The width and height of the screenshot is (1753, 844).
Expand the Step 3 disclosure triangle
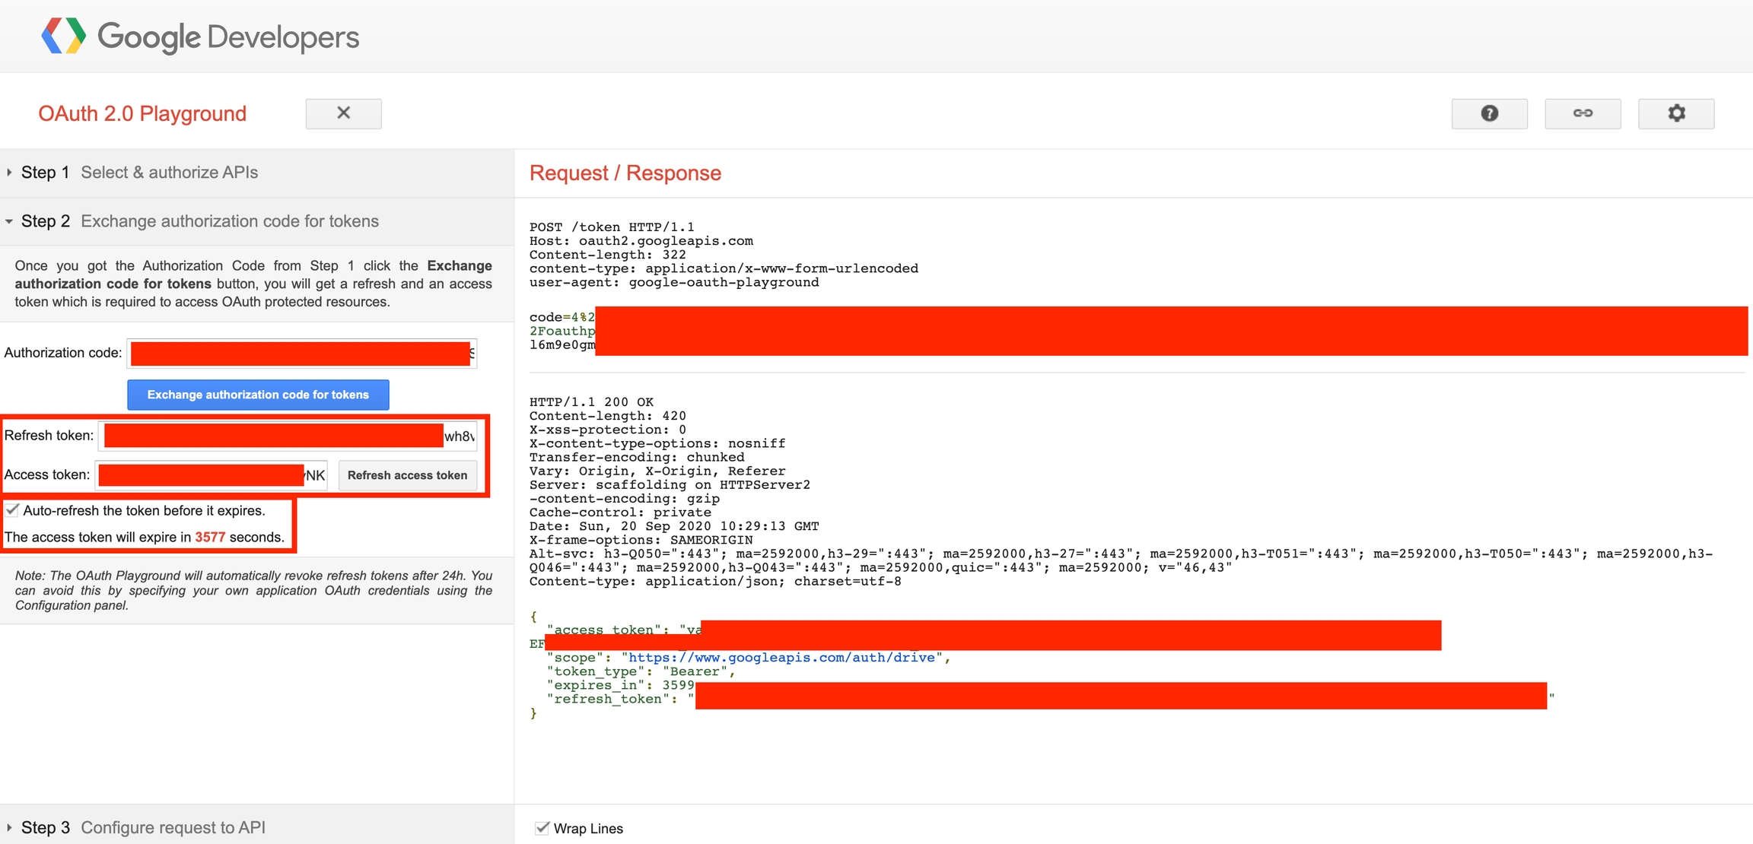coord(9,827)
